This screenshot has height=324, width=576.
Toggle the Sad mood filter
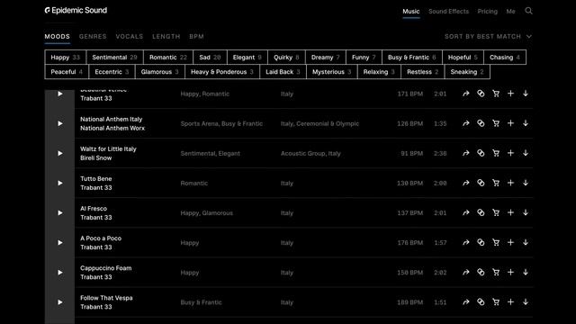coord(210,58)
